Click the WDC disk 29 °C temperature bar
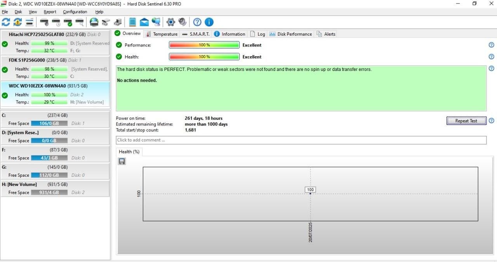Viewport: 497px width, 262px height. [49, 102]
